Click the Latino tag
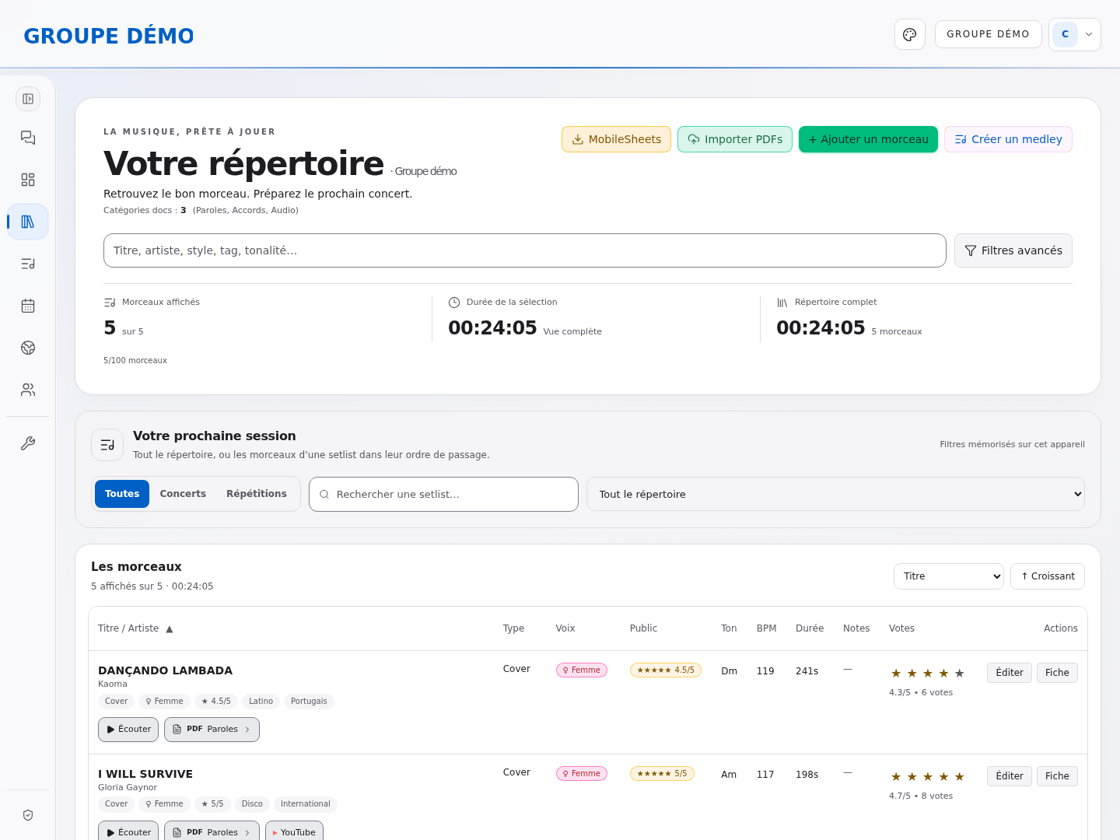 261,702
